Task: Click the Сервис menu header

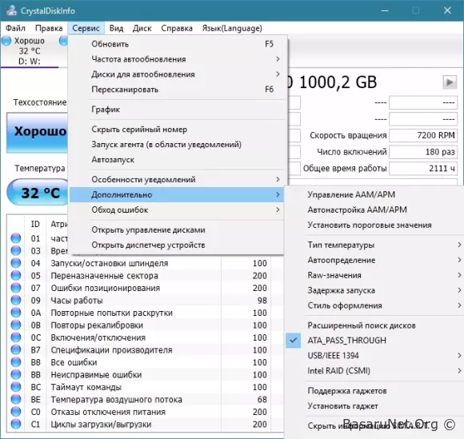Action: (86, 28)
